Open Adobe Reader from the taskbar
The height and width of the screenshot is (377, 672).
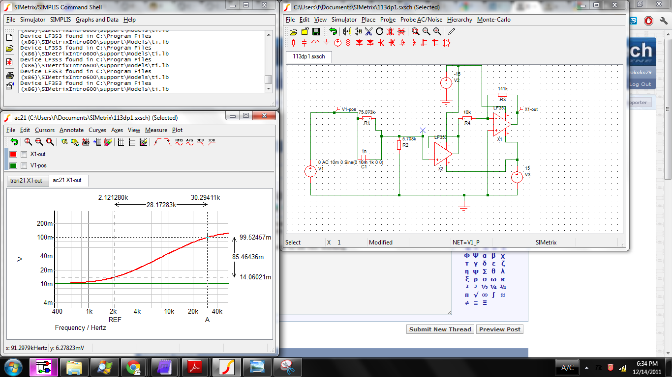click(195, 367)
